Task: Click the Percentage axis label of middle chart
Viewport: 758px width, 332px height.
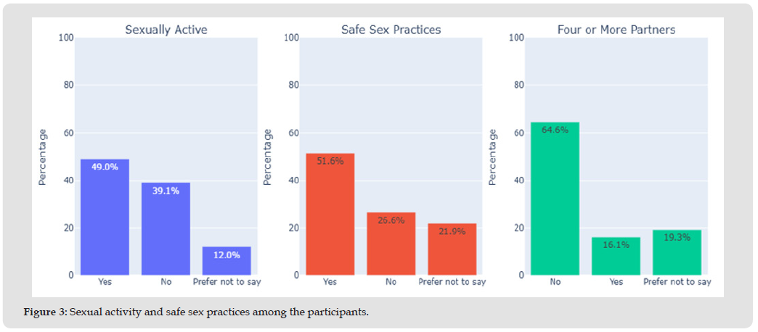Action: pos(268,157)
